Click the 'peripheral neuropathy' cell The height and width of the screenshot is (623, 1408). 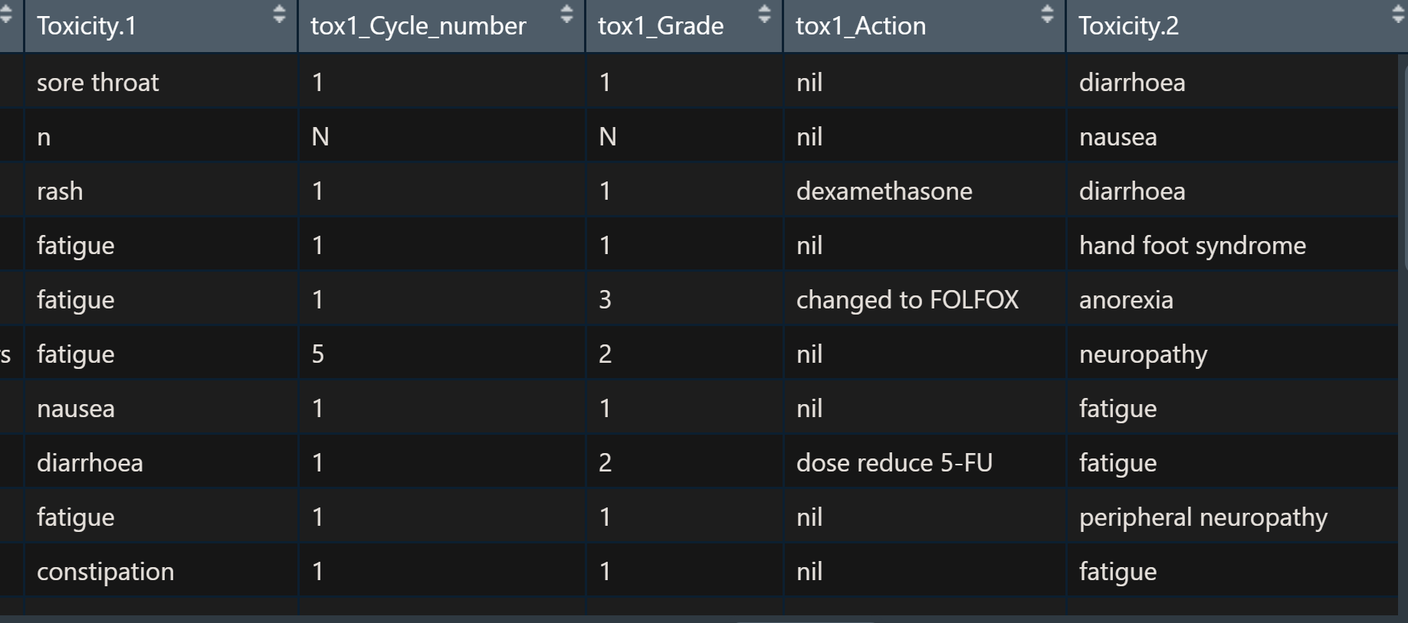coord(1203,517)
